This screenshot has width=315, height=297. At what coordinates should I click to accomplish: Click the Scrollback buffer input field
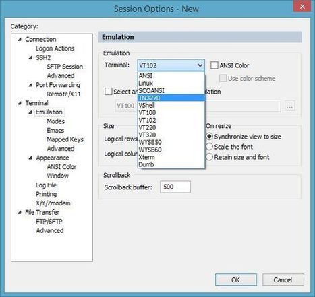[175, 187]
